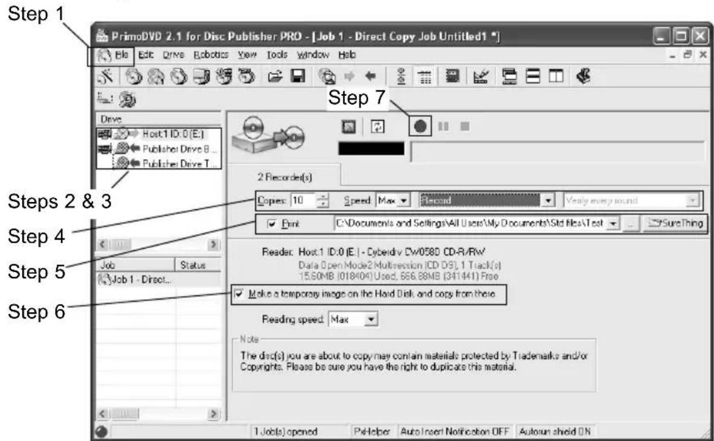Click the grayed right arrow toolbar icon
Screen dimensions: 714x441
pyautogui.click(x=349, y=77)
